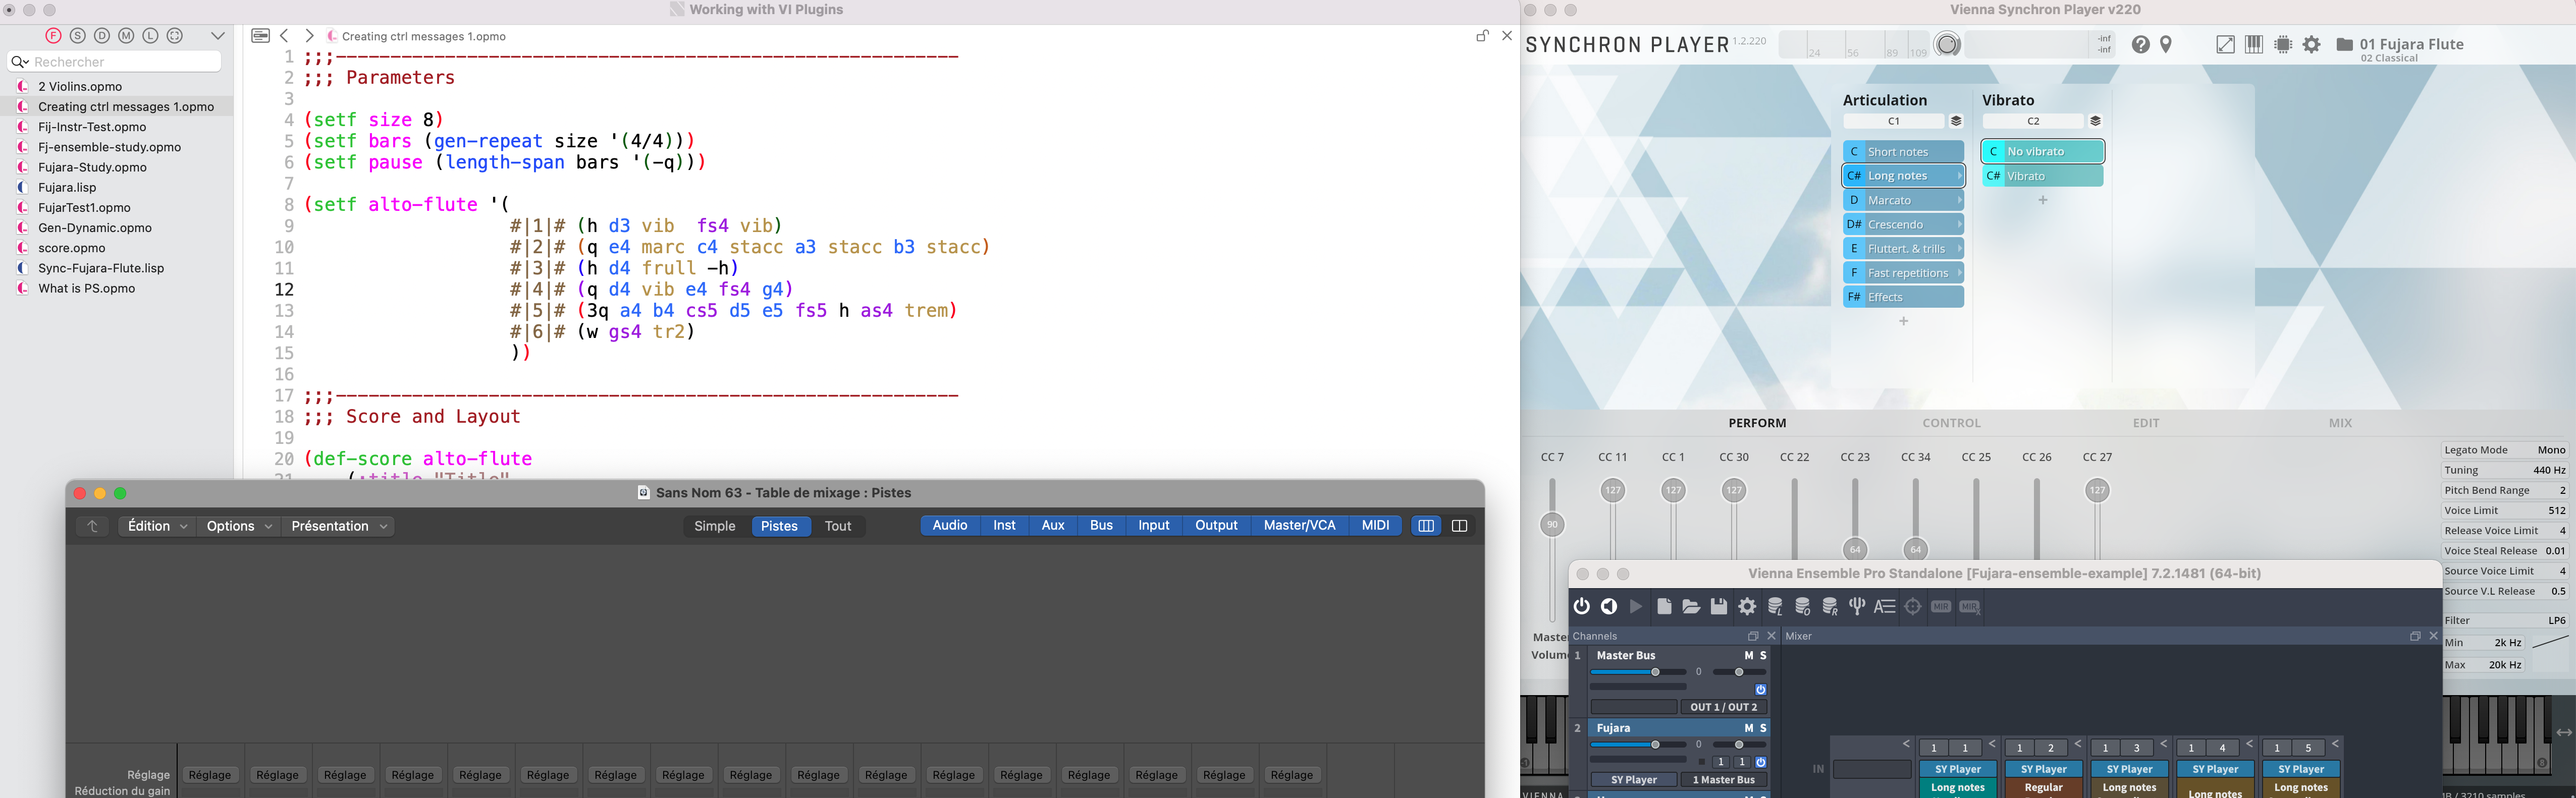Click the wide channel strips icon

click(x=1459, y=526)
